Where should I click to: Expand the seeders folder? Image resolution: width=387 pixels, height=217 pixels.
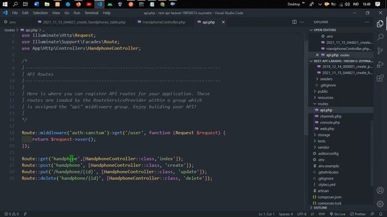(326, 79)
